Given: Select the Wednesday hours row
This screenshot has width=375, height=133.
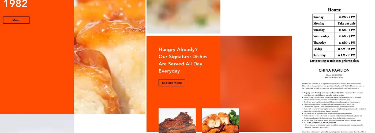Looking at the screenshot, I should click(x=335, y=36).
